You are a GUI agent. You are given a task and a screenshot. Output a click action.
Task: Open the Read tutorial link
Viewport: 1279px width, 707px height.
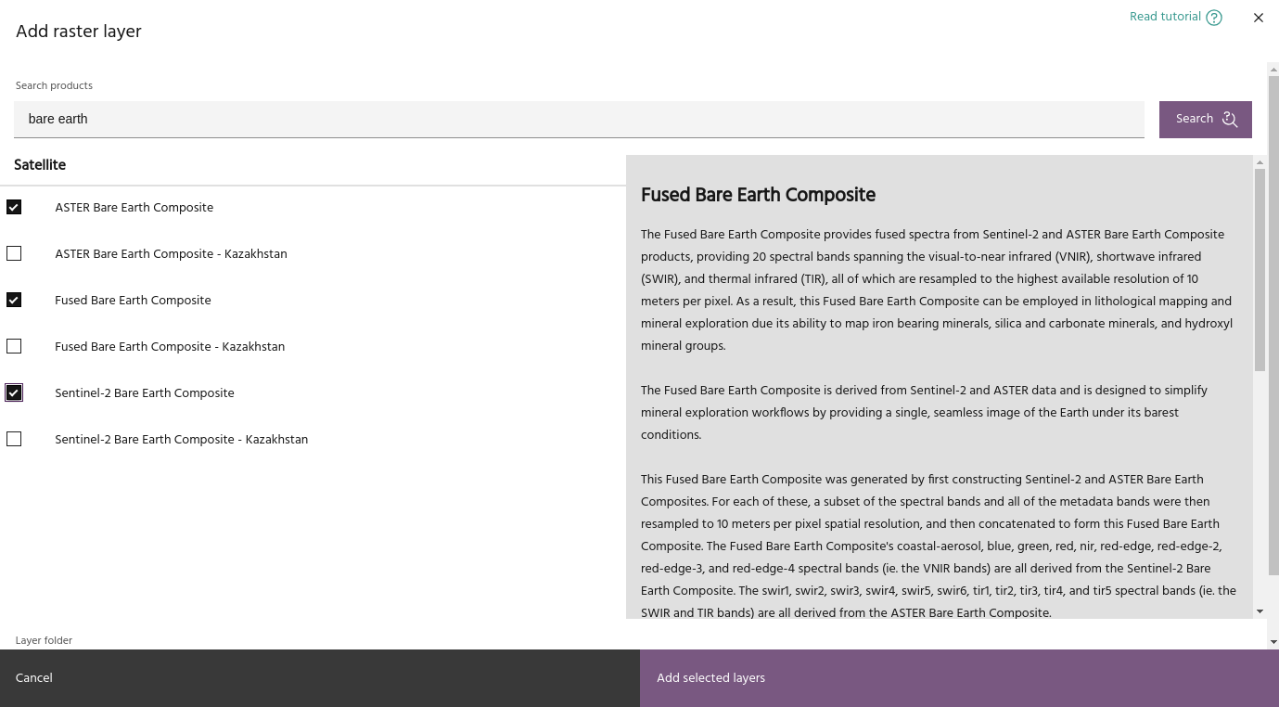1165,17
